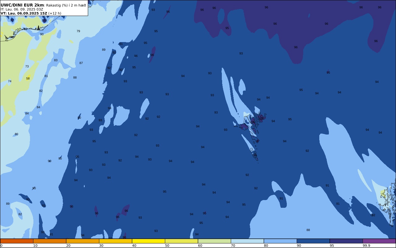396x248 pixels.
Task: Click the orange 10–20 legend swatch
Action: tap(49, 241)
